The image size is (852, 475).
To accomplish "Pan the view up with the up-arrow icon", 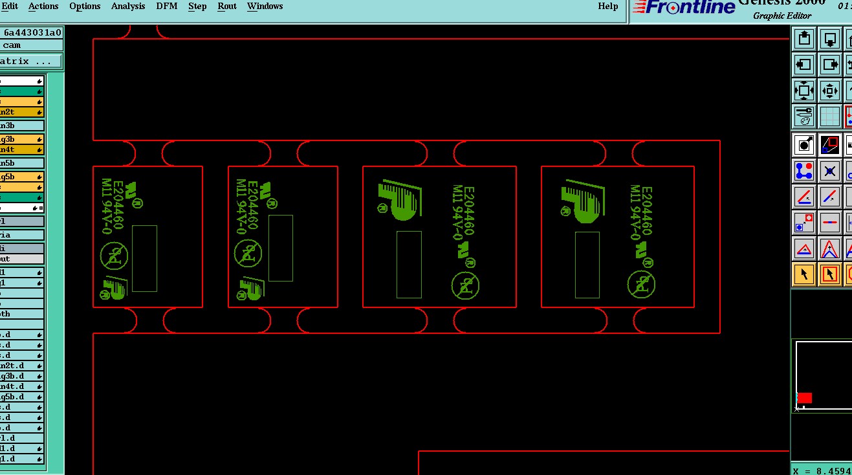I will coord(804,39).
